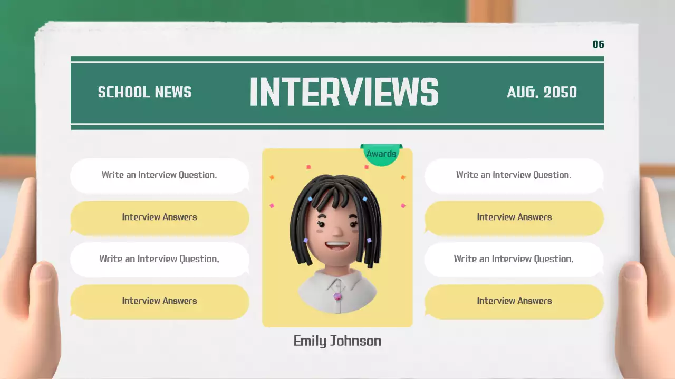Select the second question bubble on right side
Viewport: 675px width, 379px height.
pyautogui.click(x=514, y=258)
